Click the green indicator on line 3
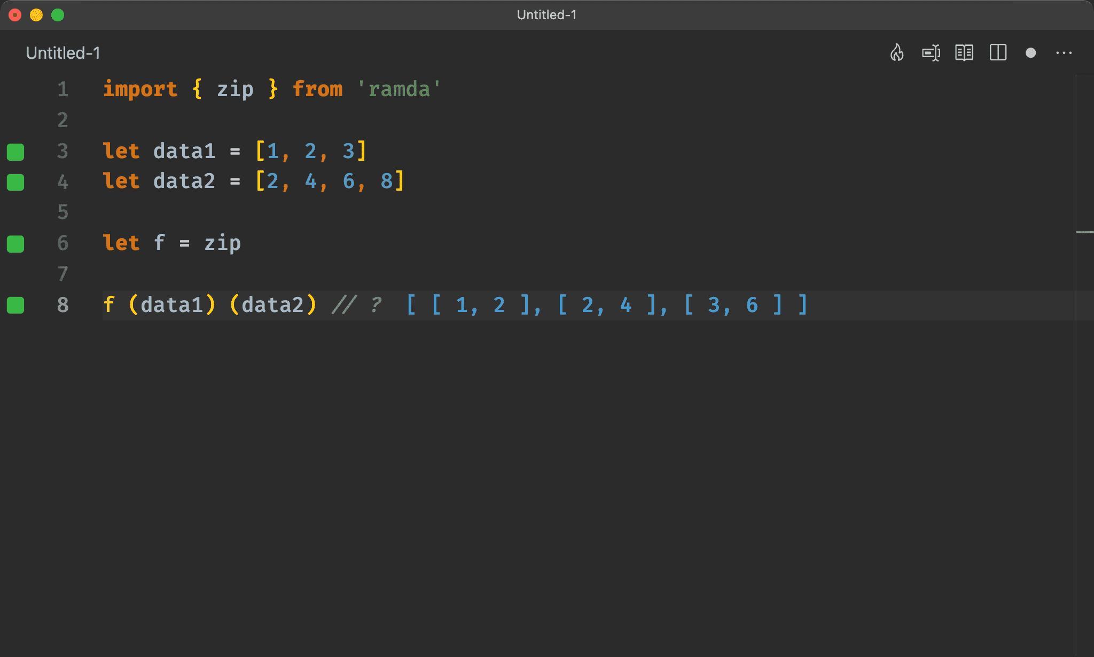Viewport: 1094px width, 657px height. point(15,152)
